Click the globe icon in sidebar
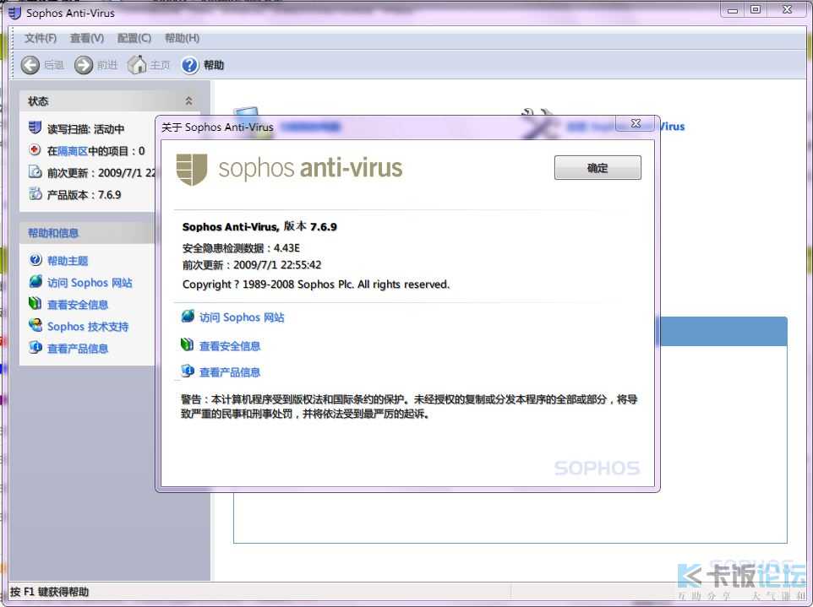The image size is (813, 607). point(35,282)
